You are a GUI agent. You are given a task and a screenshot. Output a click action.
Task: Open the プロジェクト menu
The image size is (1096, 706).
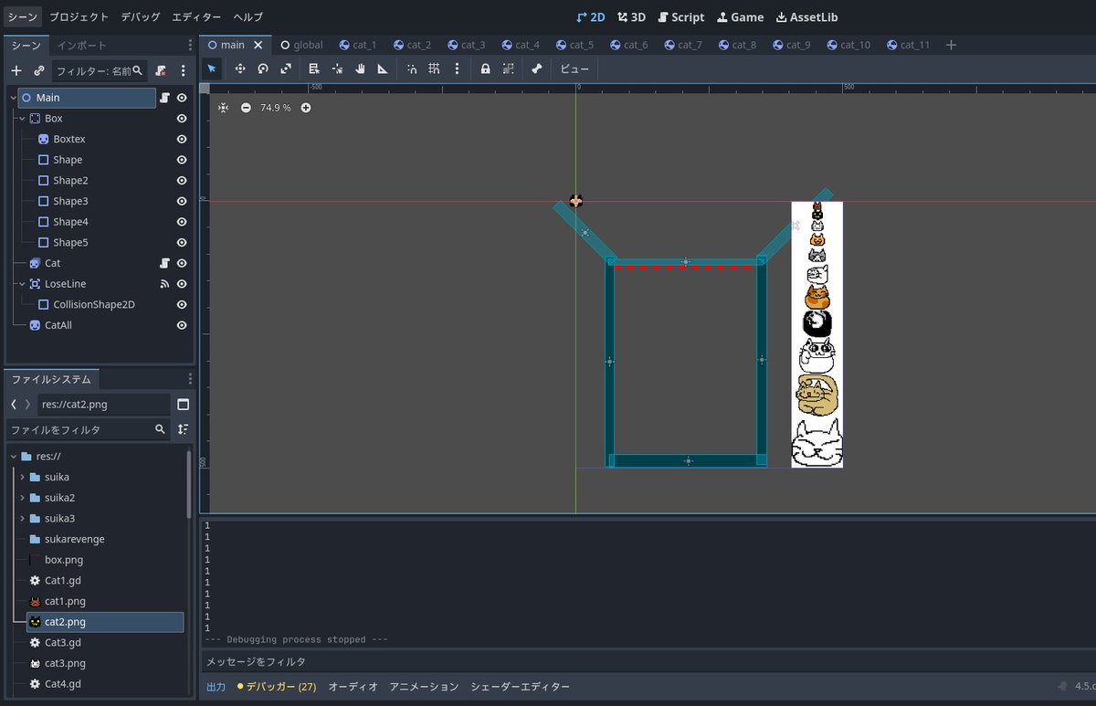pyautogui.click(x=79, y=16)
